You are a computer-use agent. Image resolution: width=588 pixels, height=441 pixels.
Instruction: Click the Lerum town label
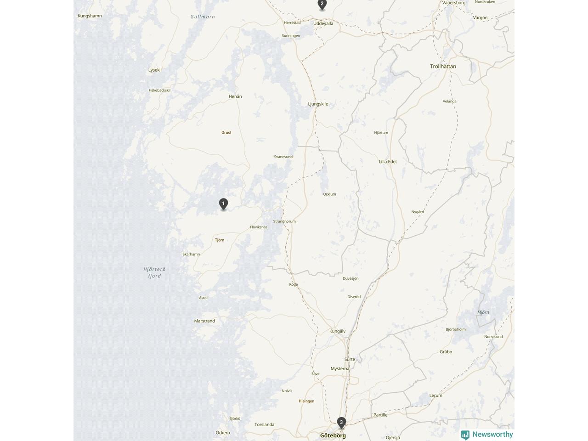[435, 395]
